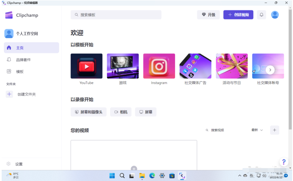Image resolution: width=293 pixels, height=181 pixels.
Task: Click the 升级 upgrade button
Action: point(208,15)
